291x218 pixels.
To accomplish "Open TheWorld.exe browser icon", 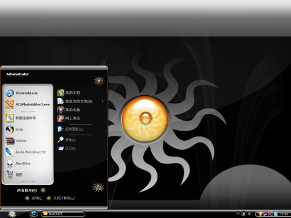I will pos(10,93).
